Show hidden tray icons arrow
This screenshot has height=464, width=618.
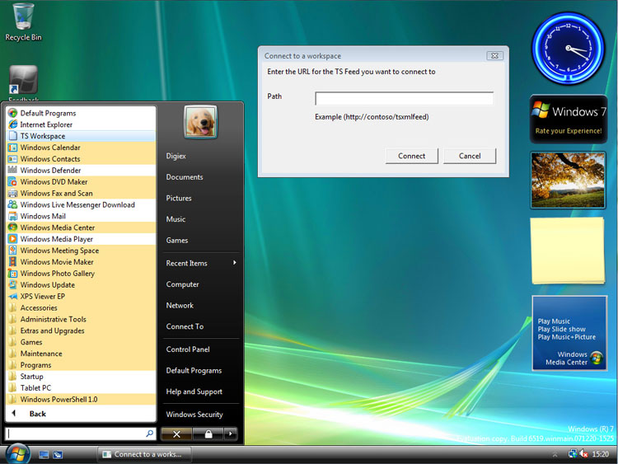click(555, 455)
